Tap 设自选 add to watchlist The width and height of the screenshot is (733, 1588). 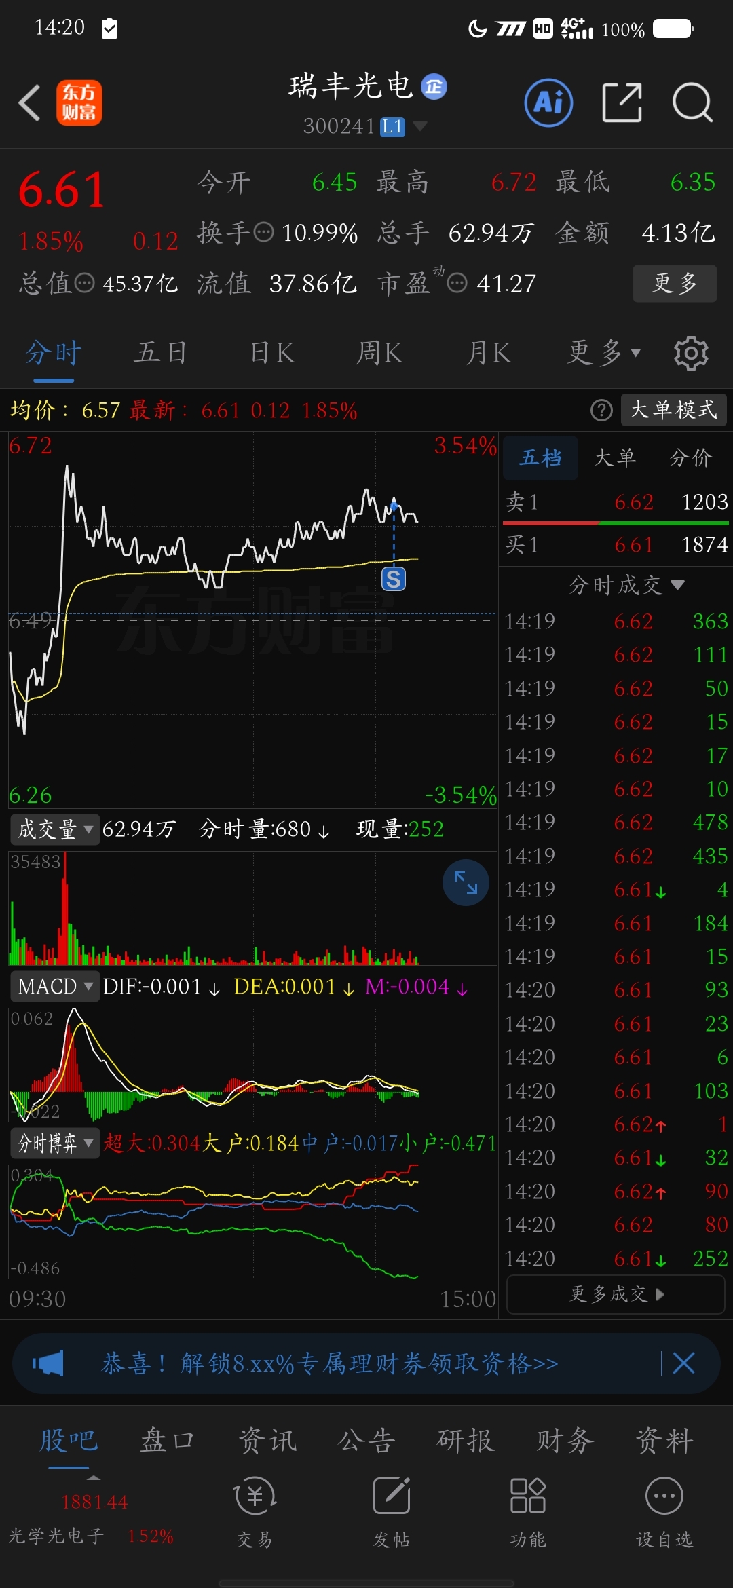(664, 1513)
